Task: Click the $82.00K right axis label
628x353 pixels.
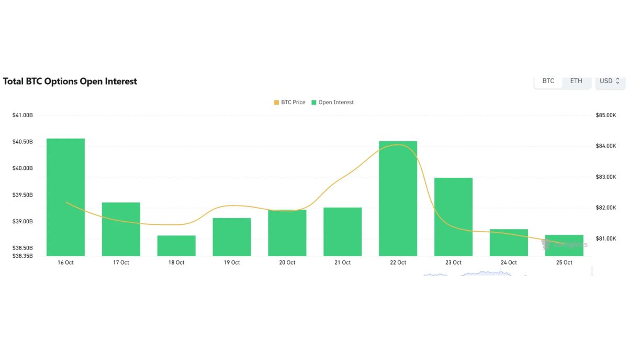Action: tap(606, 208)
